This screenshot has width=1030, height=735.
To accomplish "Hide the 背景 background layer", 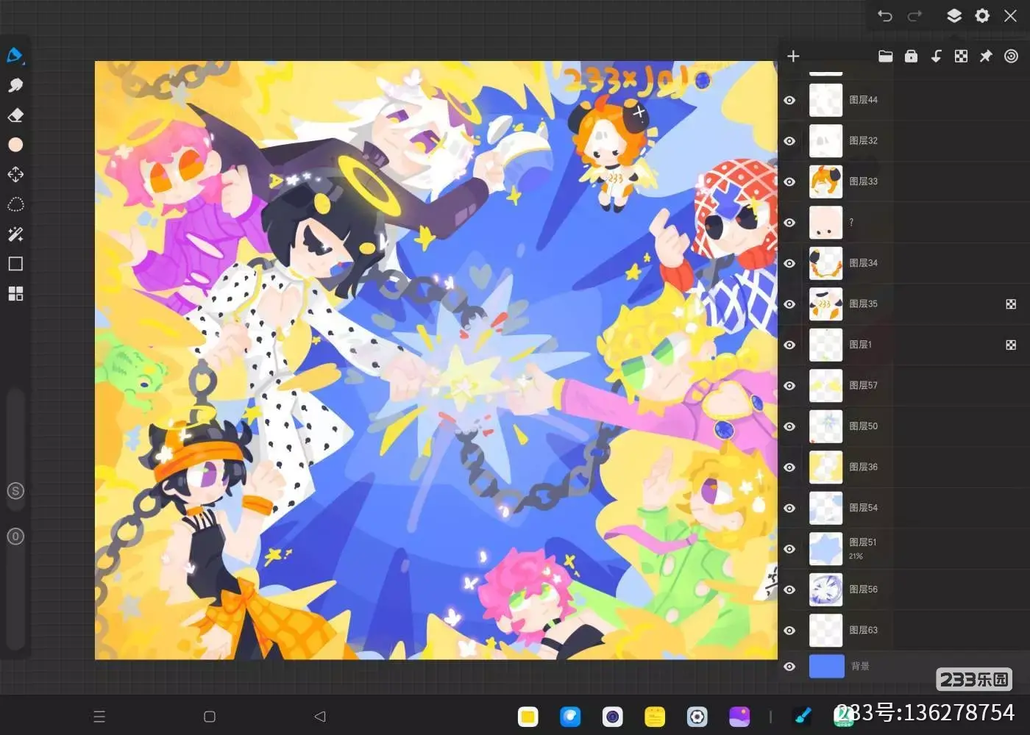I will 789,667.
